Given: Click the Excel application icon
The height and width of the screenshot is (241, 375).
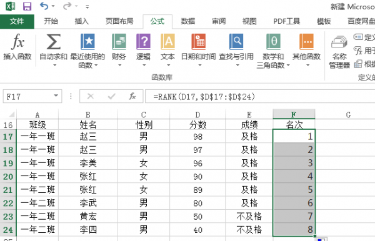Looking at the screenshot, I should pyautogui.click(x=10, y=6).
